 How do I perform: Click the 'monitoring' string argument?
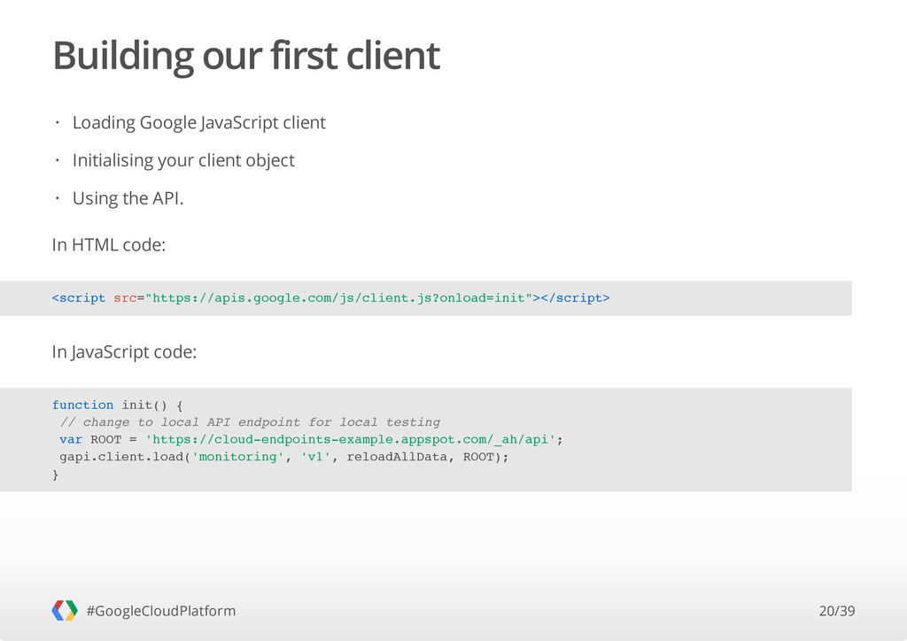click(237, 457)
